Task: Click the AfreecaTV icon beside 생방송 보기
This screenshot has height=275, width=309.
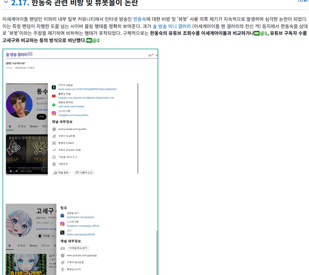Action: [62, 215]
